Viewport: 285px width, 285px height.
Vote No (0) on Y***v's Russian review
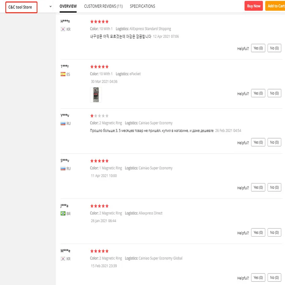click(x=274, y=142)
